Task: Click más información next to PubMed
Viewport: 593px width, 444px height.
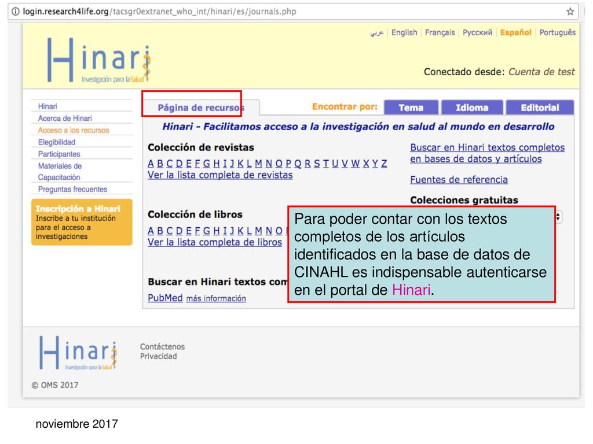Action: 216,299
